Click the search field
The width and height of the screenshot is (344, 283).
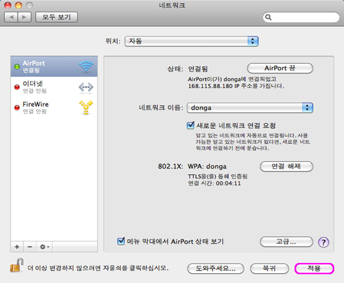tap(301, 17)
